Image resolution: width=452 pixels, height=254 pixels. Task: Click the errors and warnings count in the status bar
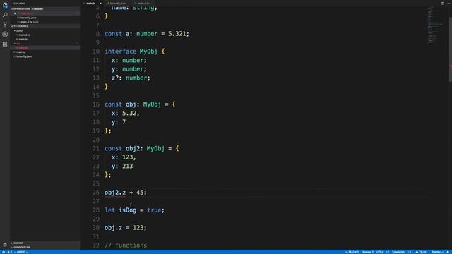[x=8, y=252]
